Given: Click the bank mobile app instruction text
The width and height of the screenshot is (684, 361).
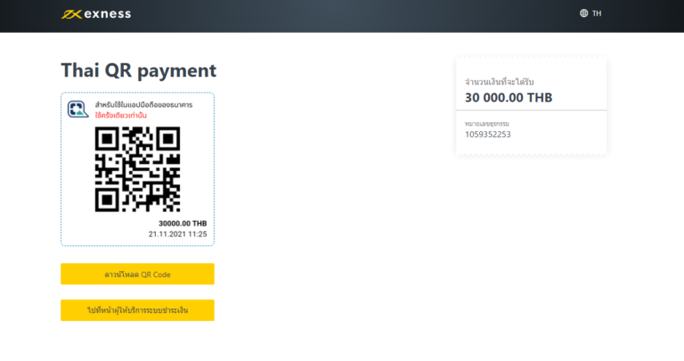Looking at the screenshot, I should coord(143,105).
